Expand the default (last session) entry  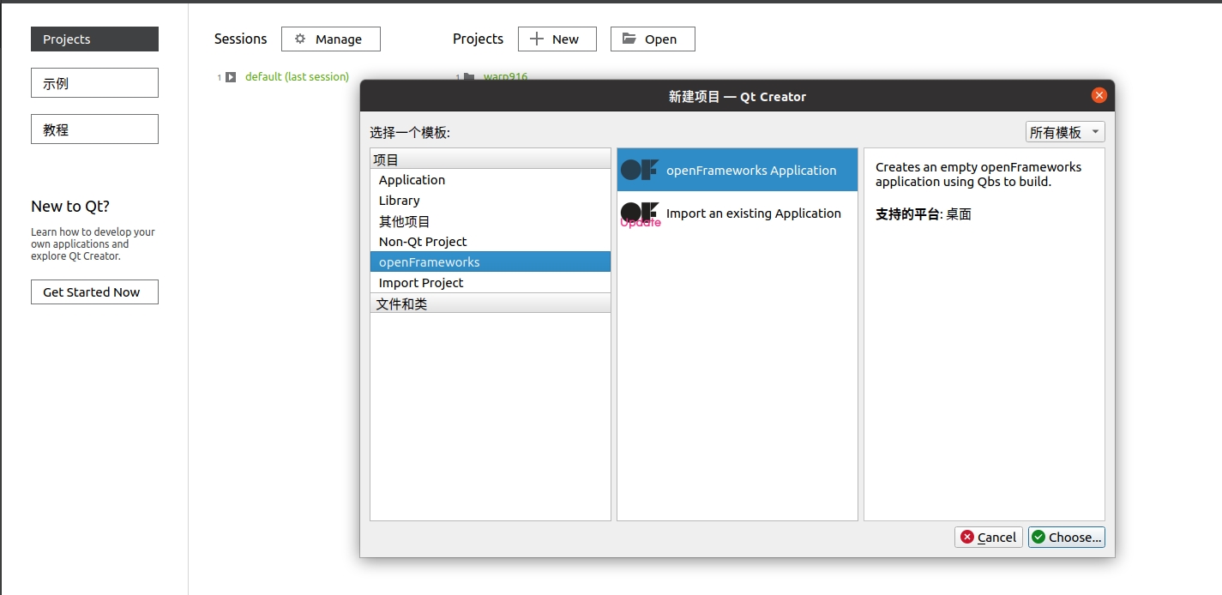231,76
